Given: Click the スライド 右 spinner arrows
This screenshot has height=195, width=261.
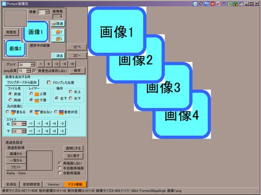Looking at the screenshot, I should click(x=24, y=124).
